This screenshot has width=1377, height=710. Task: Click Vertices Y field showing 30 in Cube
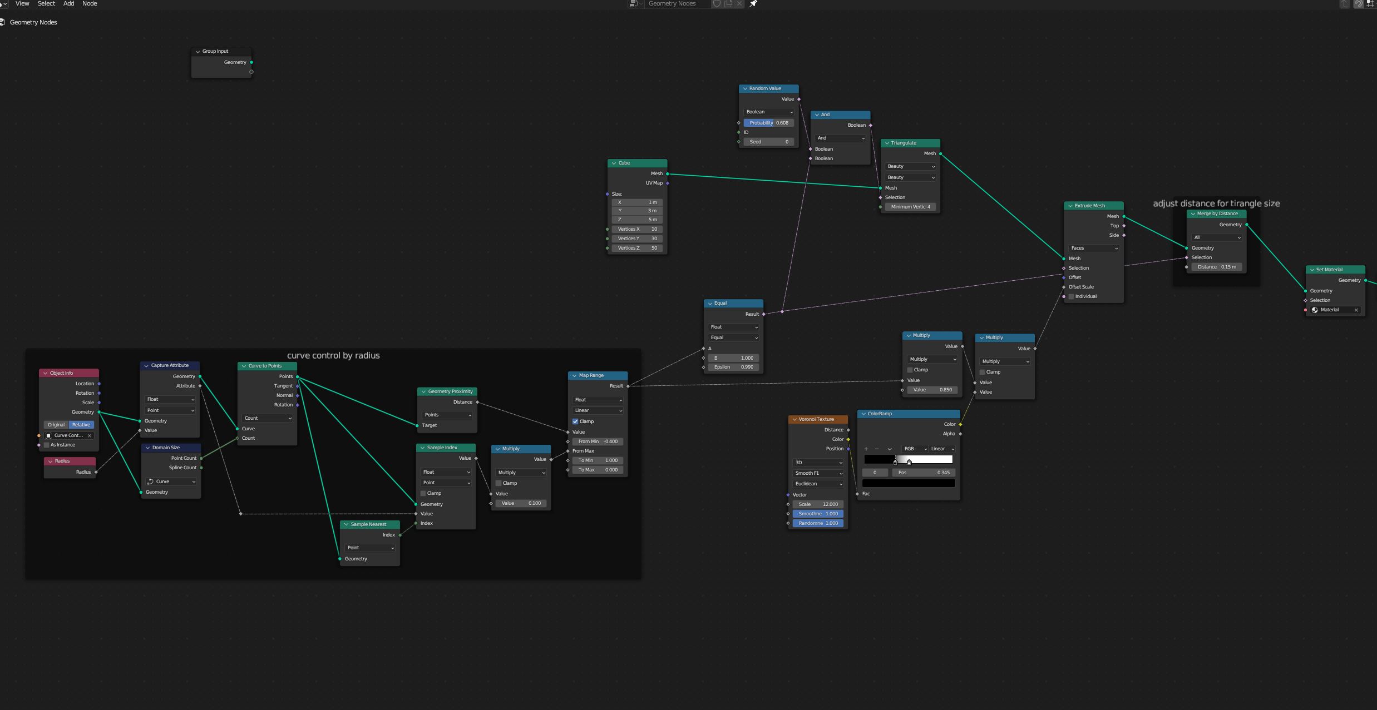(637, 239)
